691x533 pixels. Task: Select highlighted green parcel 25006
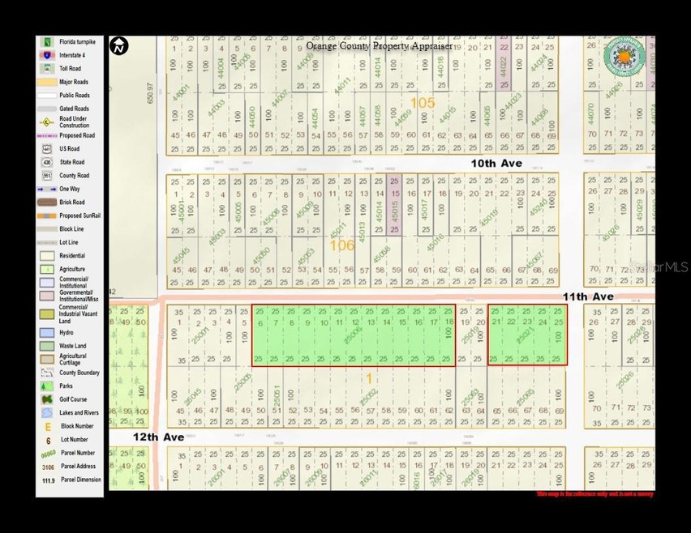coord(354,335)
